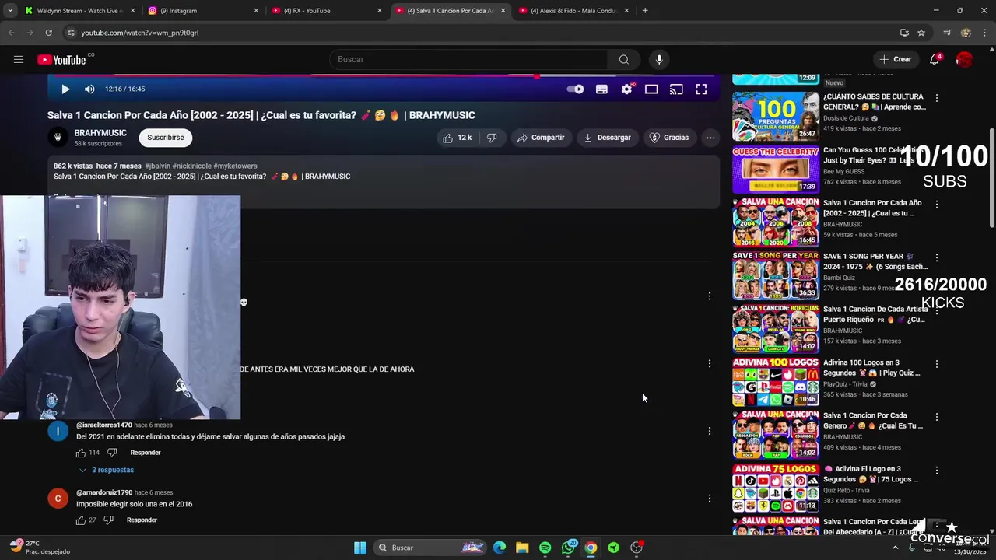996x560 pixels.
Task: Click the #jbalvin hashtag
Action: pos(157,166)
